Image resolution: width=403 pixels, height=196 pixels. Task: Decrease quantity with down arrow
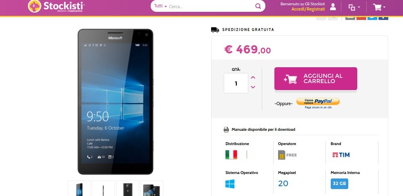[253, 87]
